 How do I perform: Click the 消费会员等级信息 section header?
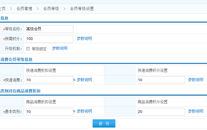click(x=16, y=59)
